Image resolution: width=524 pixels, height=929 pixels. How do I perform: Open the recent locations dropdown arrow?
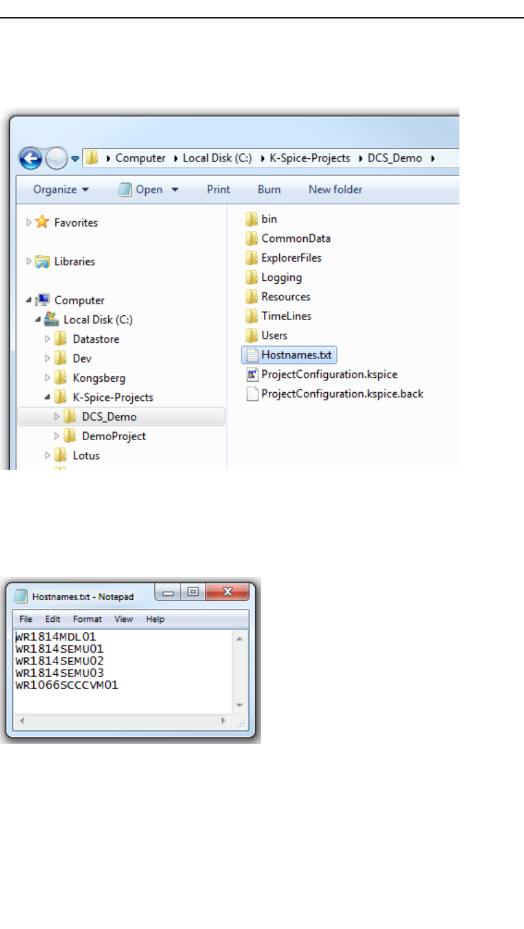75,159
